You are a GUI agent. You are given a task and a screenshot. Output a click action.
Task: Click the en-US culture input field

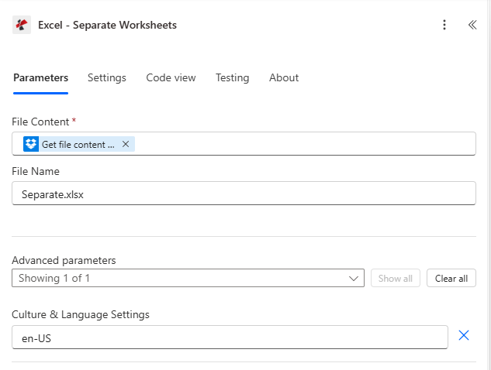[x=230, y=337]
